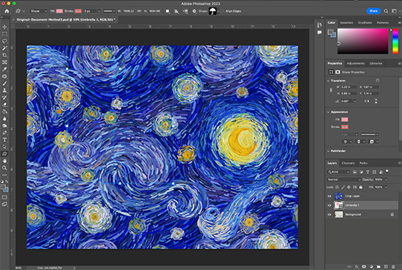This screenshot has width=402, height=270.
Task: Open the path alignment icon
Action: (x=177, y=11)
